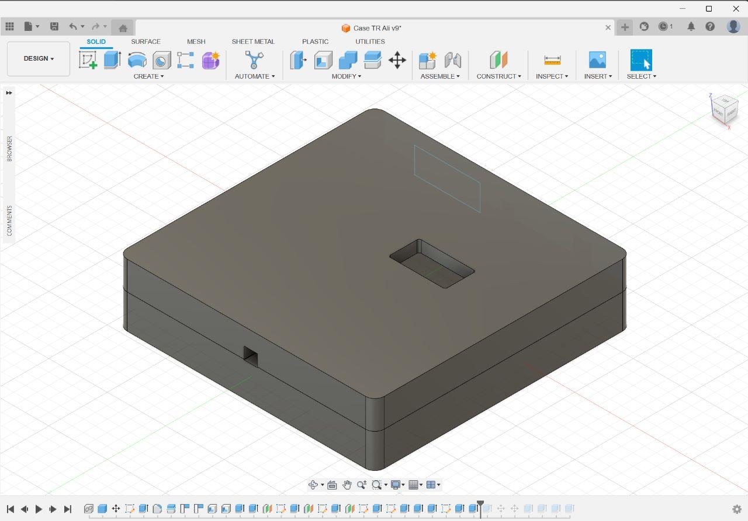Open the File menu dropdown
This screenshot has height=521, width=748.
(x=32, y=27)
